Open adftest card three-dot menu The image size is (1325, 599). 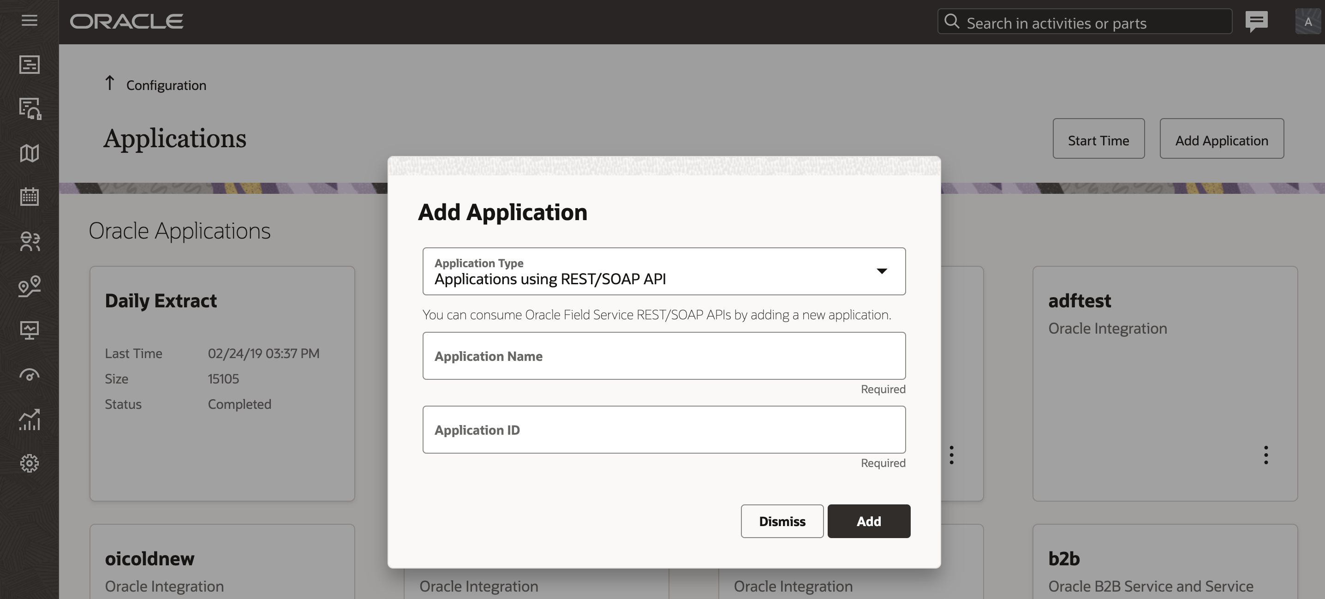[1266, 455]
